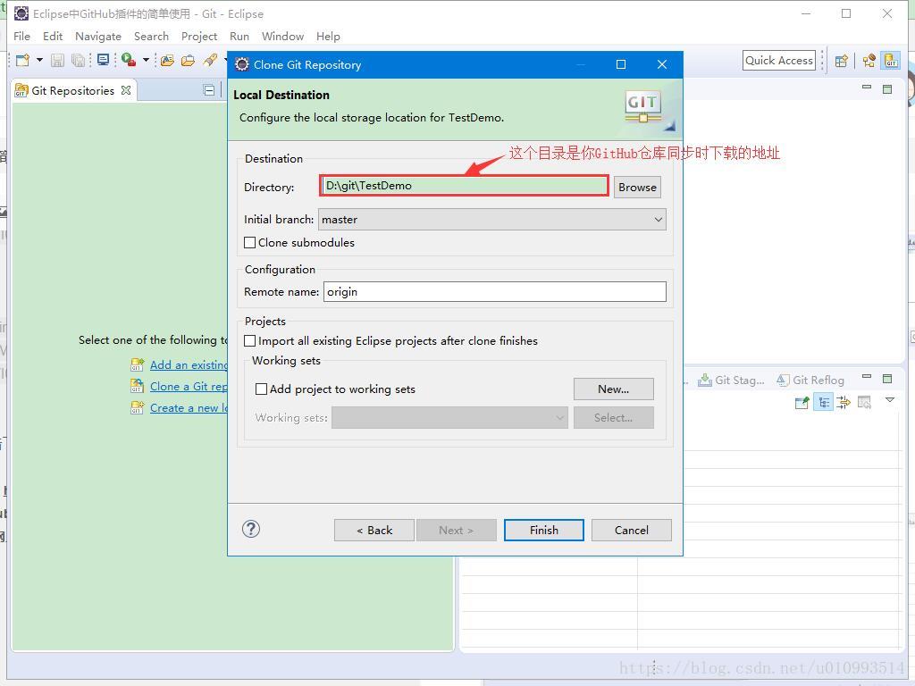The height and width of the screenshot is (686, 915).
Task: Click the Open Task folder icon
Action: [x=188, y=60]
